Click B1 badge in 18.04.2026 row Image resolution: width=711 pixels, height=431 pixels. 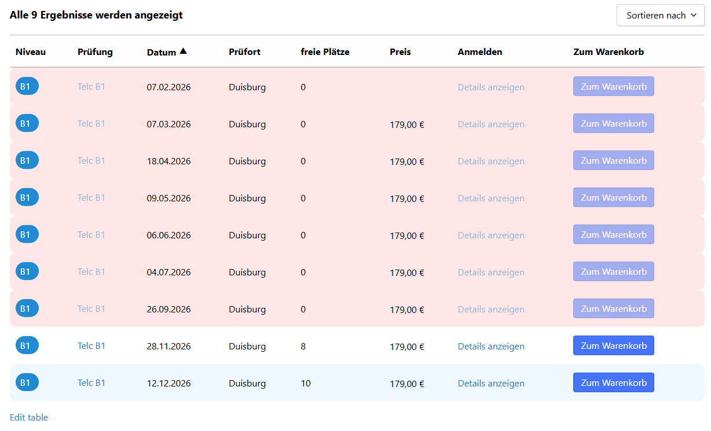point(27,160)
